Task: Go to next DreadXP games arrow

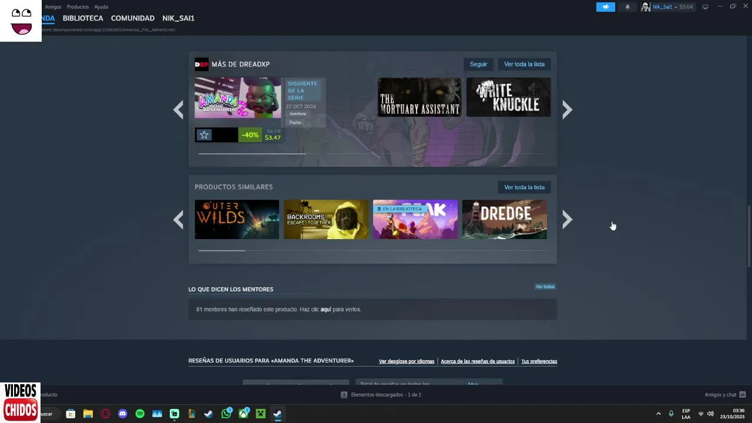Action: (x=567, y=110)
